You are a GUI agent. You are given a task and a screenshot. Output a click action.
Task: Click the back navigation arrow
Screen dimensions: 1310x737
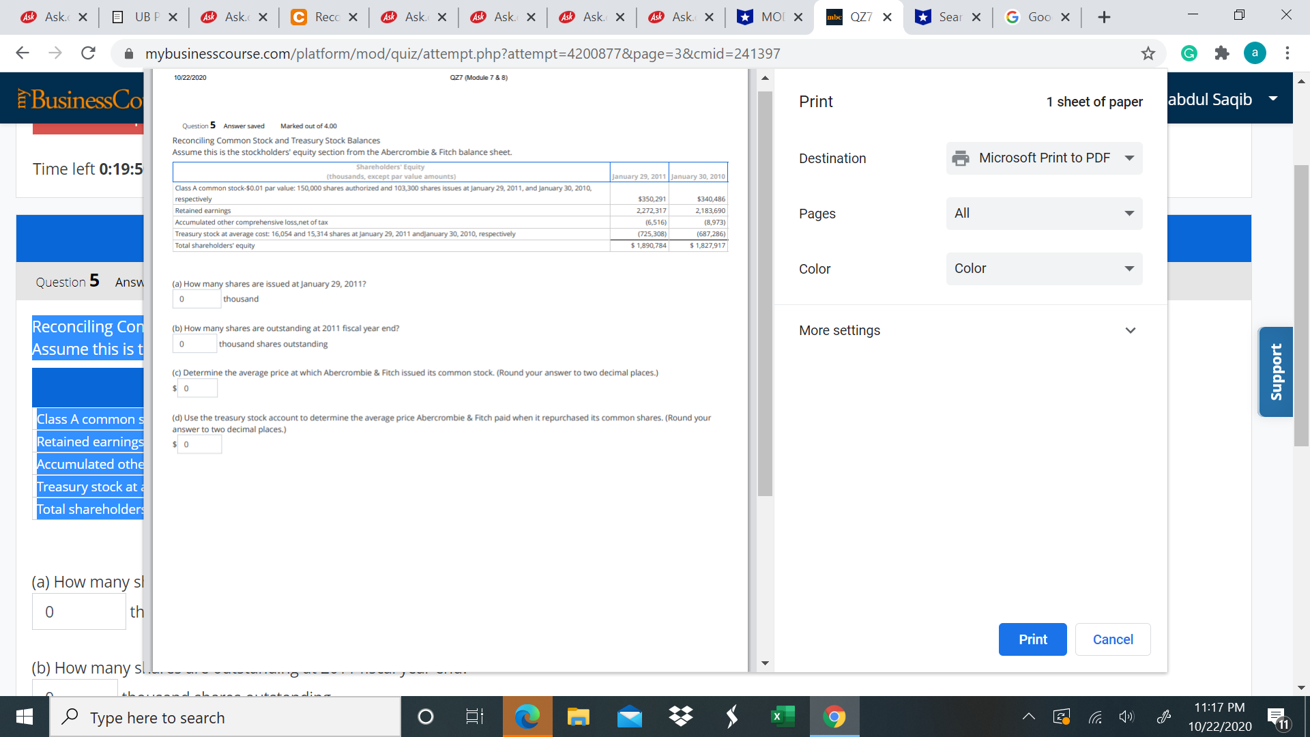click(x=23, y=53)
